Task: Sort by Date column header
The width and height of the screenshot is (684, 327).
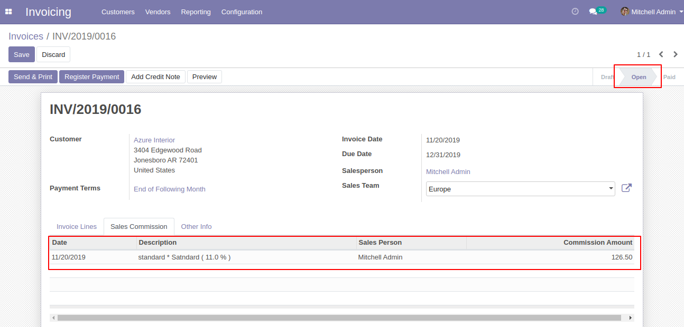Action: [x=93, y=243]
